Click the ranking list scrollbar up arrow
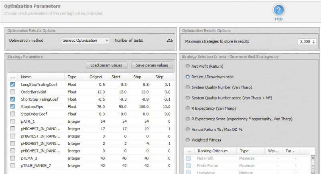 pos(313,158)
